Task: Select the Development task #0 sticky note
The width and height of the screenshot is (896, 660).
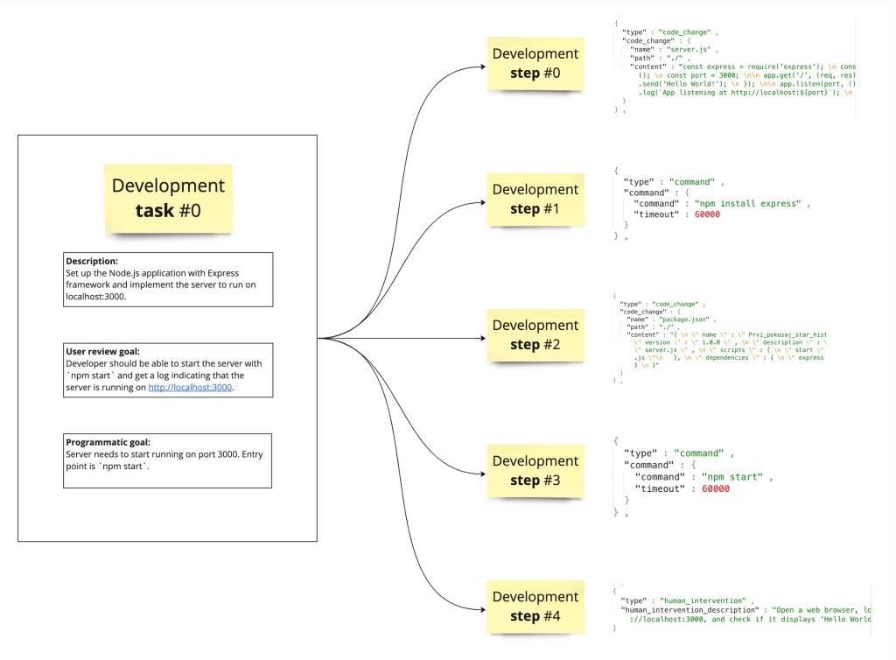Action: pyautogui.click(x=168, y=196)
